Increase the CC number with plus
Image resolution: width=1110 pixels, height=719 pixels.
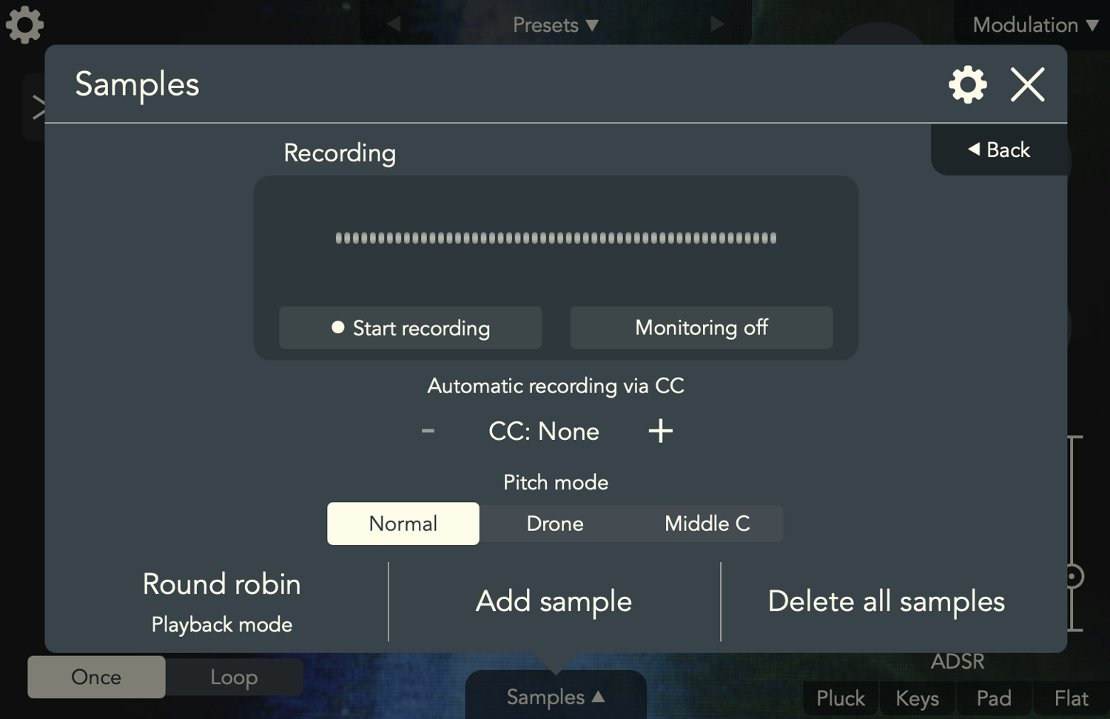point(661,431)
